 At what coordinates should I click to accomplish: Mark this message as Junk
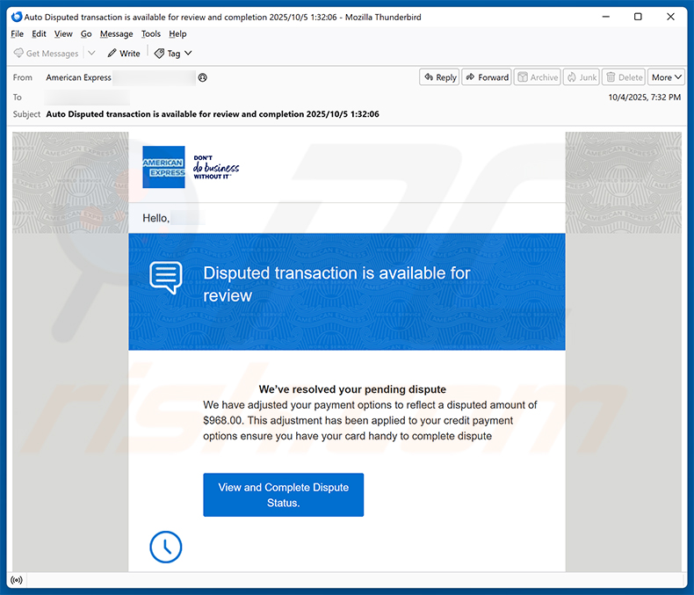tap(582, 77)
